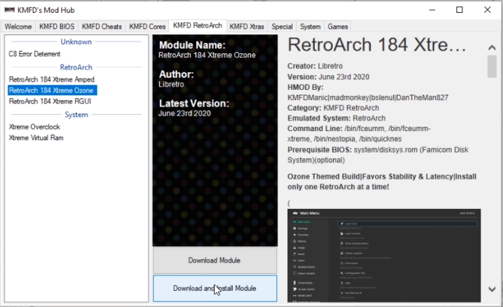Click the Version: June 23rd 2020 line

328,77
